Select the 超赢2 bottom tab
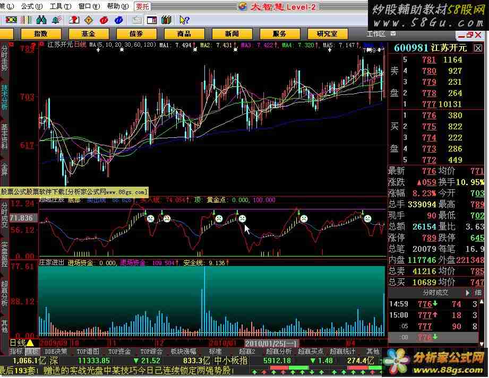The height and width of the screenshot is (378, 489). [x=247, y=351]
